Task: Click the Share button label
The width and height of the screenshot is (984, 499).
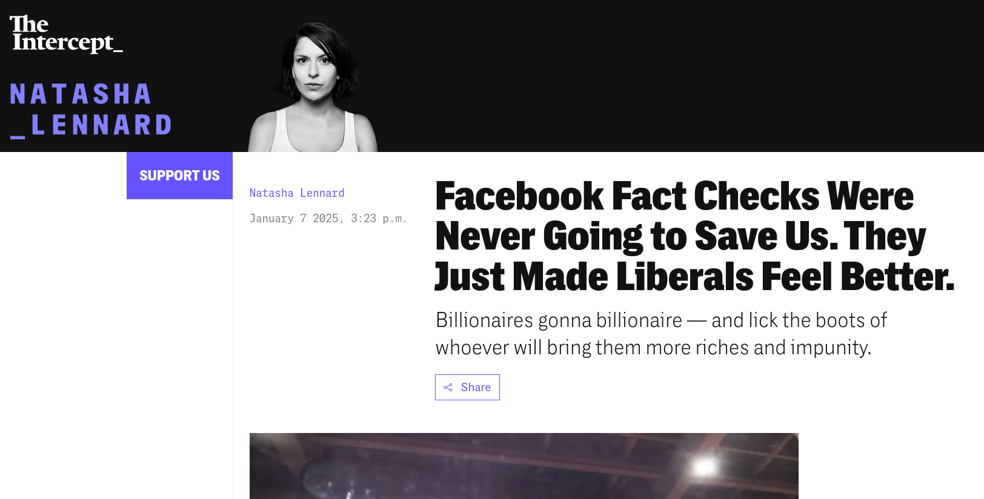Action: pyautogui.click(x=476, y=388)
